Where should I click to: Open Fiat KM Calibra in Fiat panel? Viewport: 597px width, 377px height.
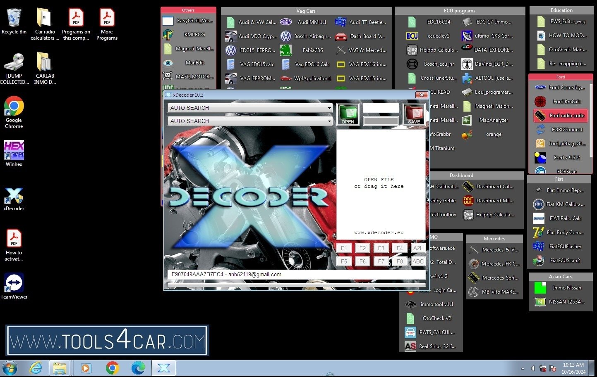click(559, 204)
